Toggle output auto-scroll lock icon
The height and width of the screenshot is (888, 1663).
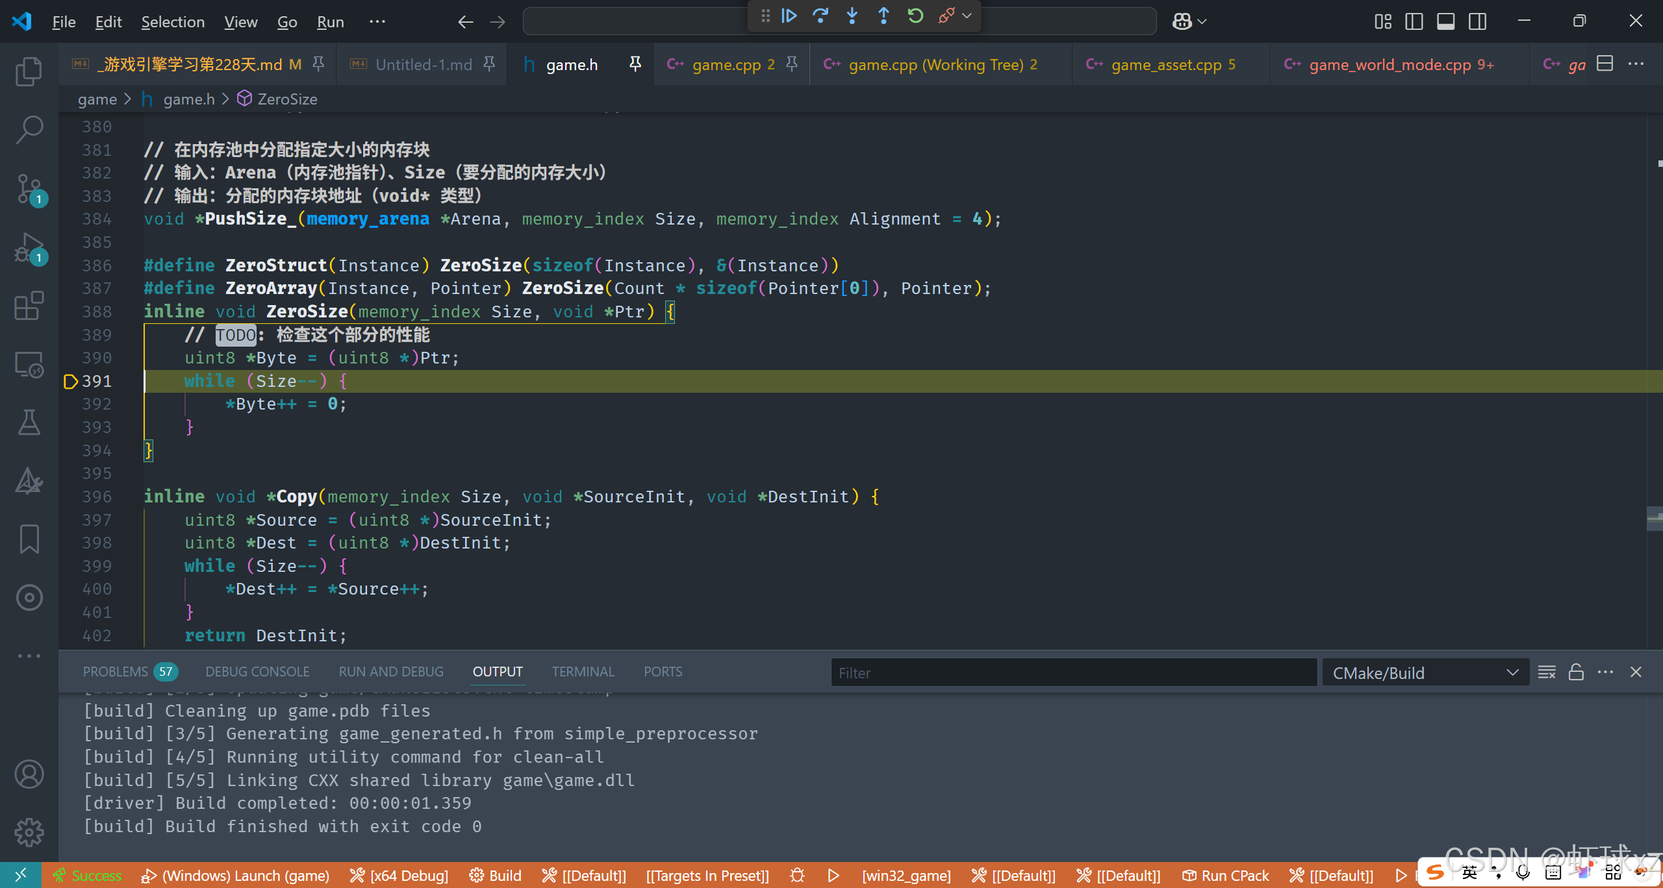[x=1576, y=672]
